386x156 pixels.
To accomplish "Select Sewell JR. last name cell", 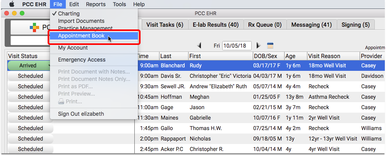I will pos(173,87).
